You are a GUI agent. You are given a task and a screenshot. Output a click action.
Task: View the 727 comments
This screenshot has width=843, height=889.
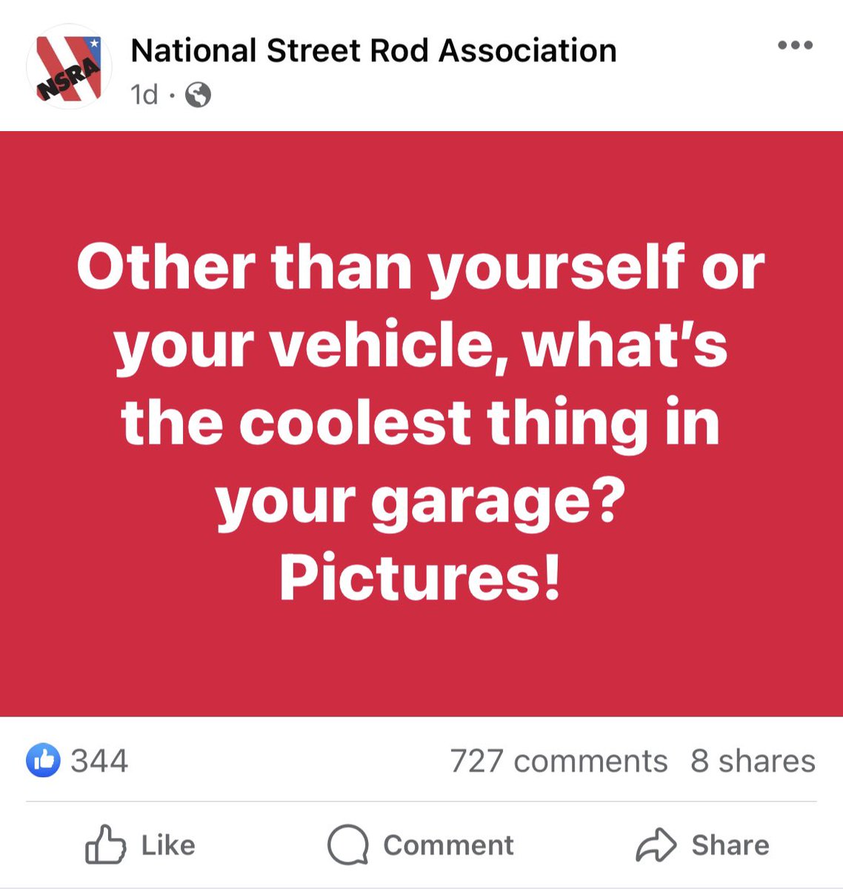pyautogui.click(x=559, y=761)
